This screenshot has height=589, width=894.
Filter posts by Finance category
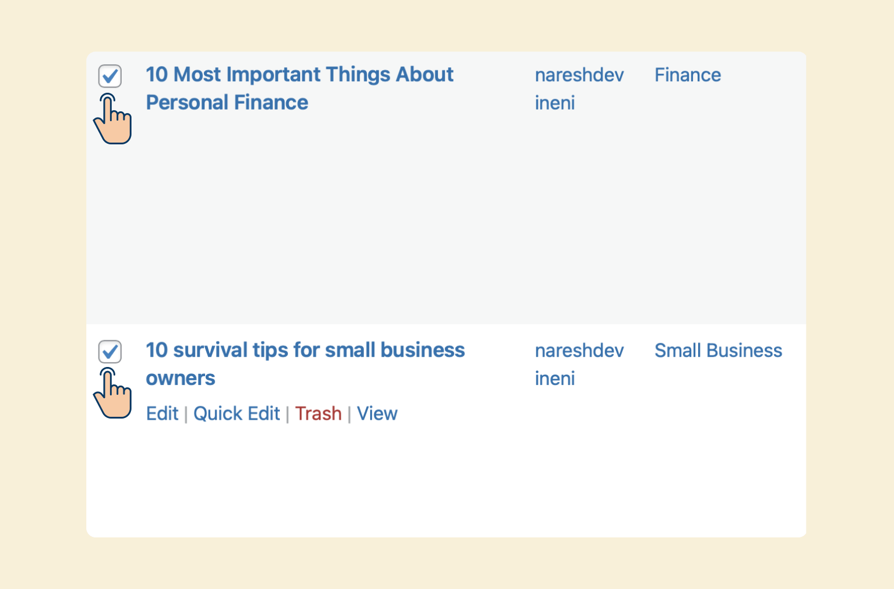click(x=688, y=75)
